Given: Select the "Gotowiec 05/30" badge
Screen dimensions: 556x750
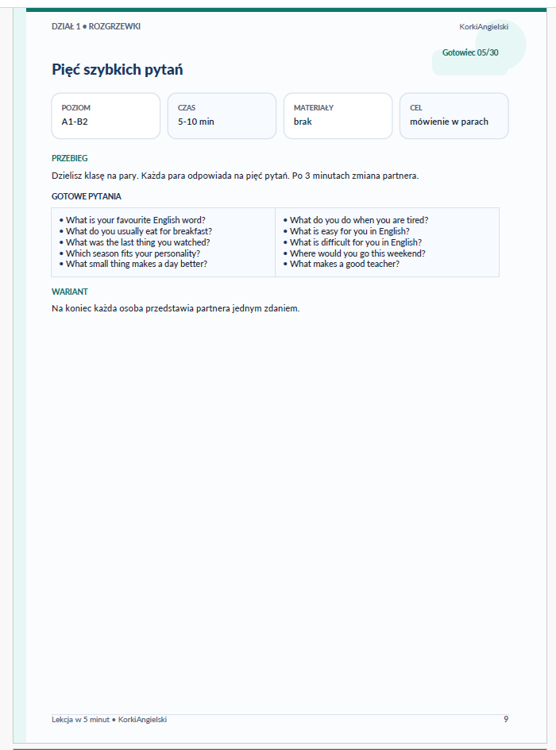Looking at the screenshot, I should (470, 52).
